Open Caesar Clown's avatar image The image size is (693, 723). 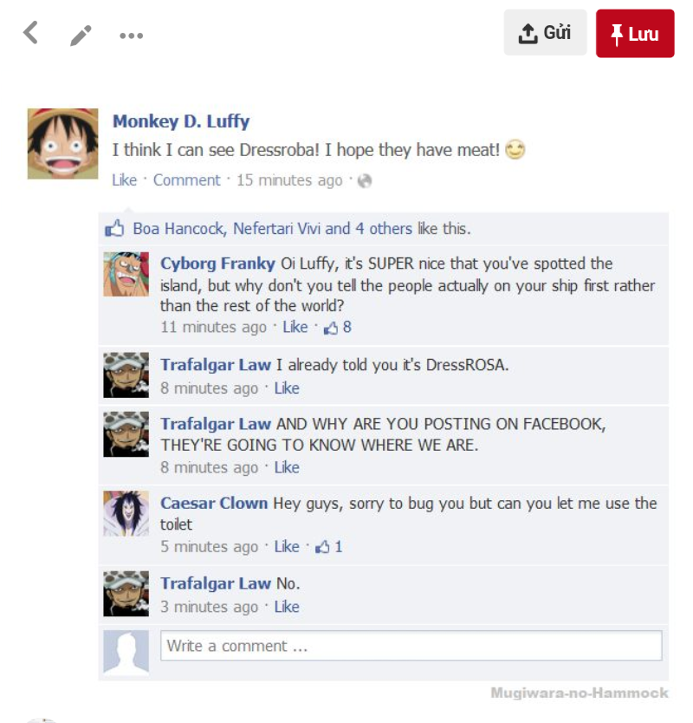[x=126, y=513]
